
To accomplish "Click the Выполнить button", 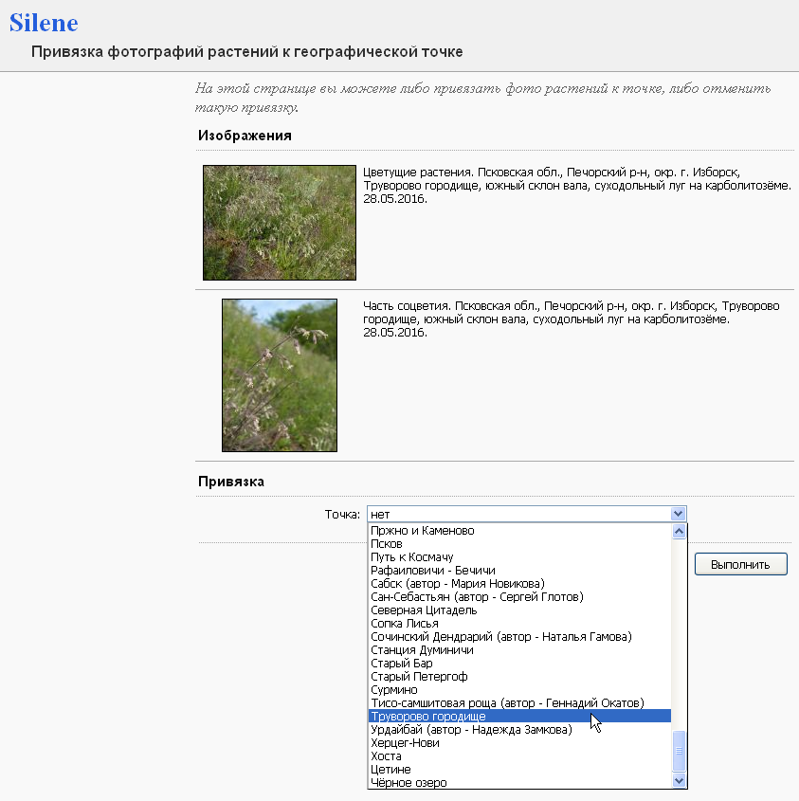I will click(x=740, y=564).
